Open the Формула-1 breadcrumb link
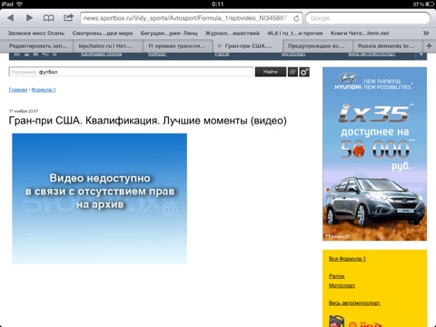The height and width of the screenshot is (327, 436). coord(44,90)
